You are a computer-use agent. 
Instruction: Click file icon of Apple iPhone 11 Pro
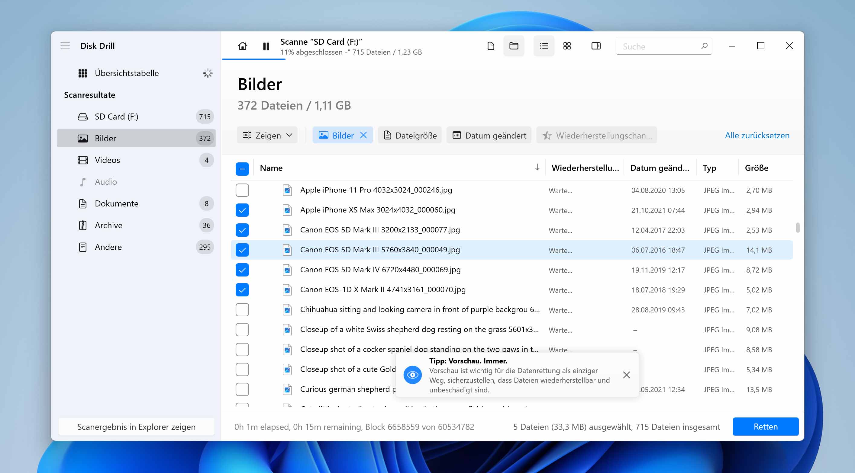click(x=287, y=190)
